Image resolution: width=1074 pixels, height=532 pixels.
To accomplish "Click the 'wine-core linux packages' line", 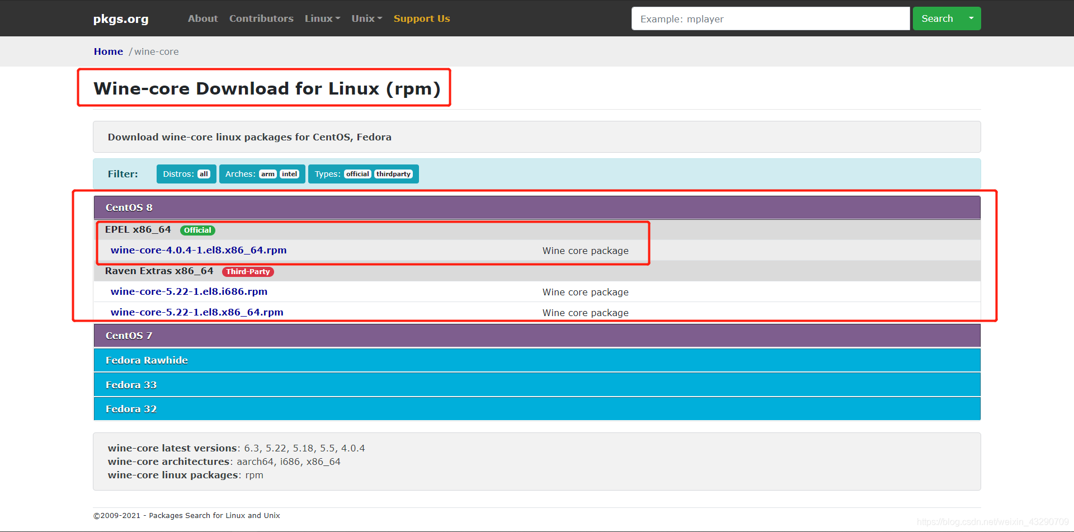I will click(185, 475).
